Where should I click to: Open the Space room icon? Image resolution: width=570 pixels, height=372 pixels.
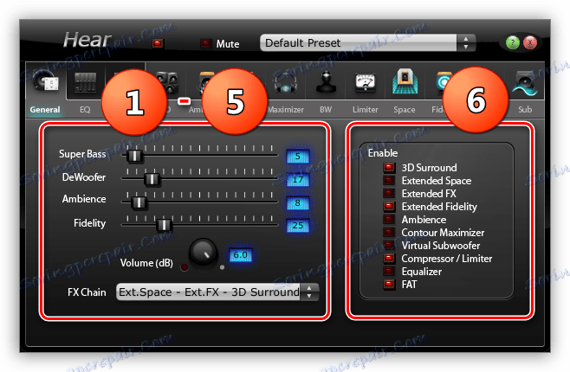point(405,81)
